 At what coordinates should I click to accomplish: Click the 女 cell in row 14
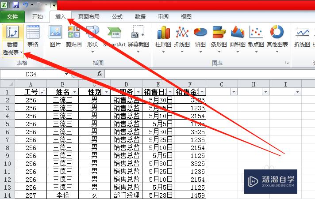click(x=94, y=195)
